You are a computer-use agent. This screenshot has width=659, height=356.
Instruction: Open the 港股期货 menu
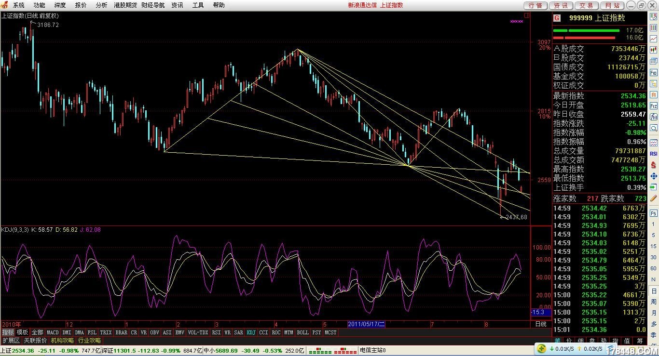[x=125, y=5]
